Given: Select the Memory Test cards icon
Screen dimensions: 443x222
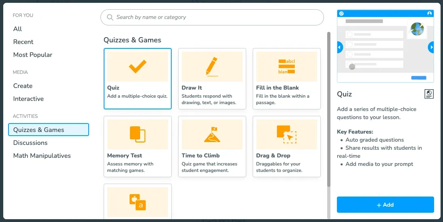Looking at the screenshot, I should 137,134.
